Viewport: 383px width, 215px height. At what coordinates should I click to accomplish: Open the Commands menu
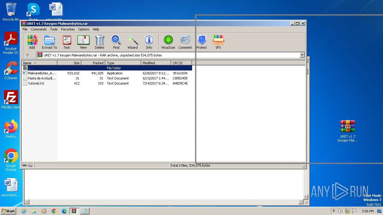click(39, 29)
